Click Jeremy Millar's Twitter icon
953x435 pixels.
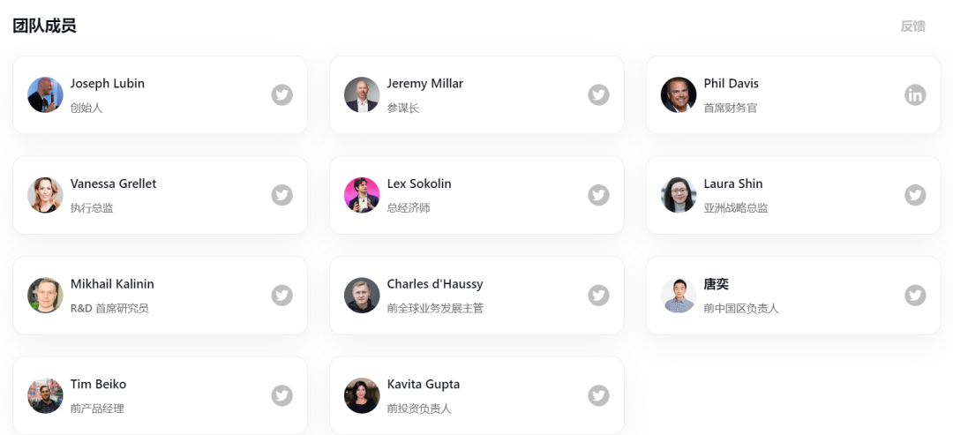pos(598,94)
